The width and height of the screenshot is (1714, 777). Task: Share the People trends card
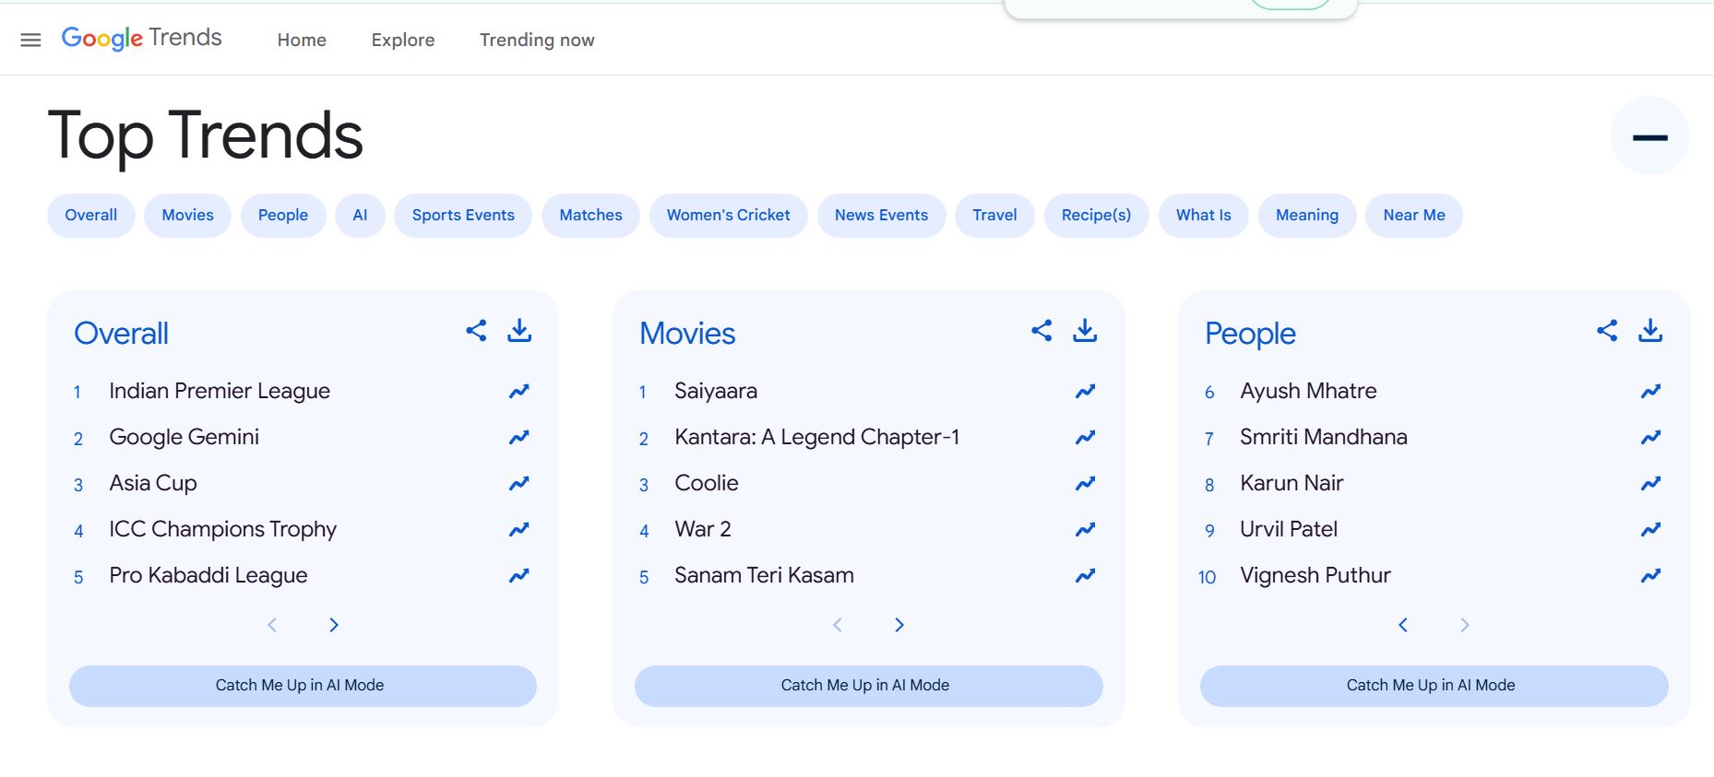(1607, 331)
